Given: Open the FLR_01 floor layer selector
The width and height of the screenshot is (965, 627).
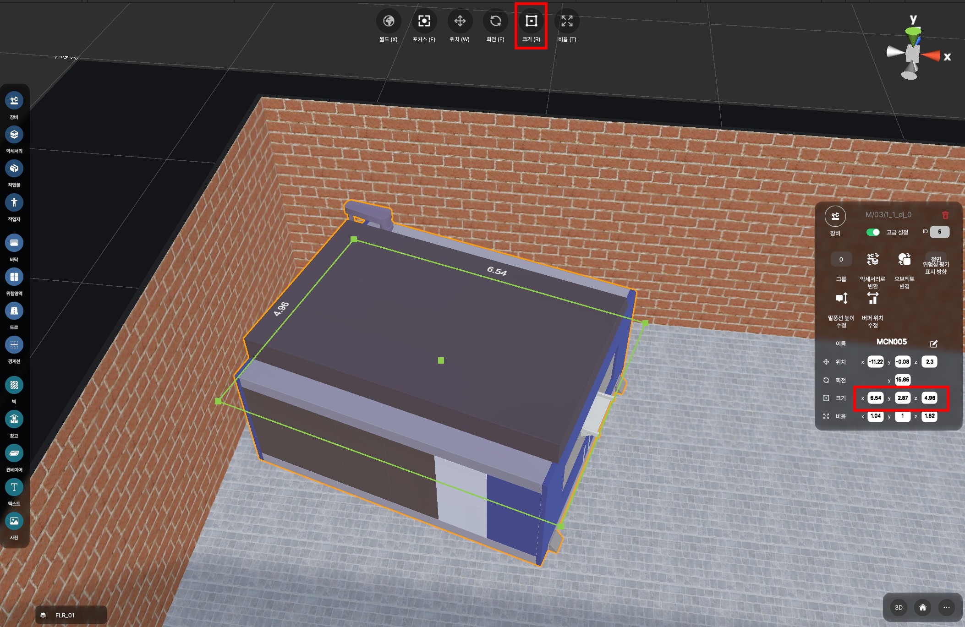Looking at the screenshot, I should click(x=71, y=615).
